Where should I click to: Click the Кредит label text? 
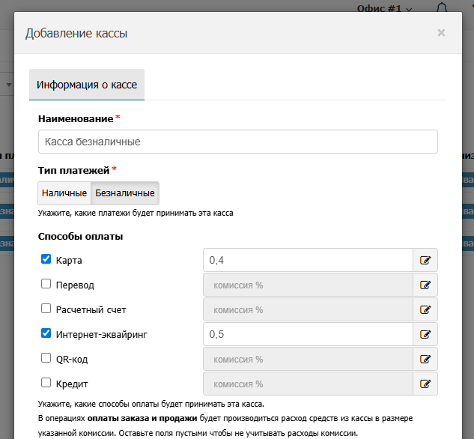pyautogui.click(x=72, y=384)
